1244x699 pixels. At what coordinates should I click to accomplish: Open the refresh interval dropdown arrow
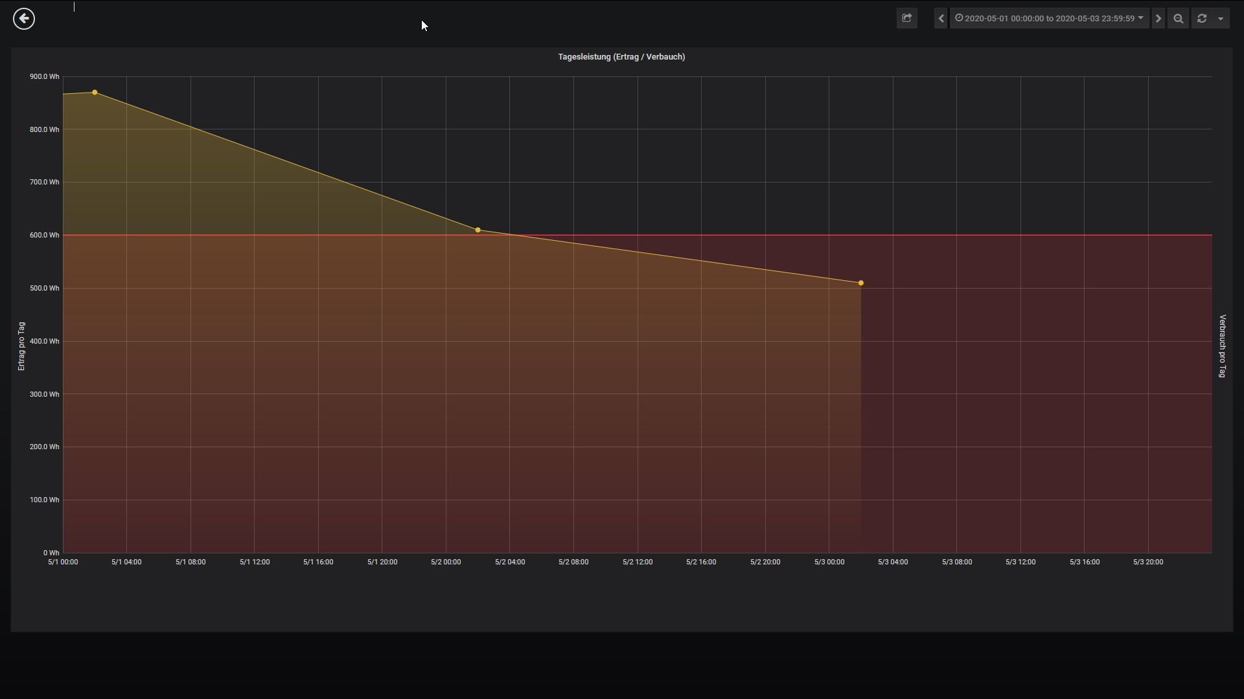pyautogui.click(x=1221, y=18)
